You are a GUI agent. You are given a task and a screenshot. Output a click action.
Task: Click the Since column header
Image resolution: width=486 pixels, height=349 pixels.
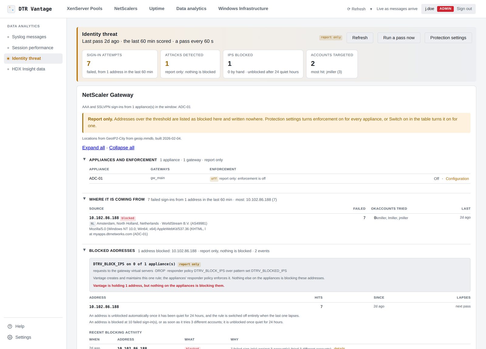click(x=379, y=298)
